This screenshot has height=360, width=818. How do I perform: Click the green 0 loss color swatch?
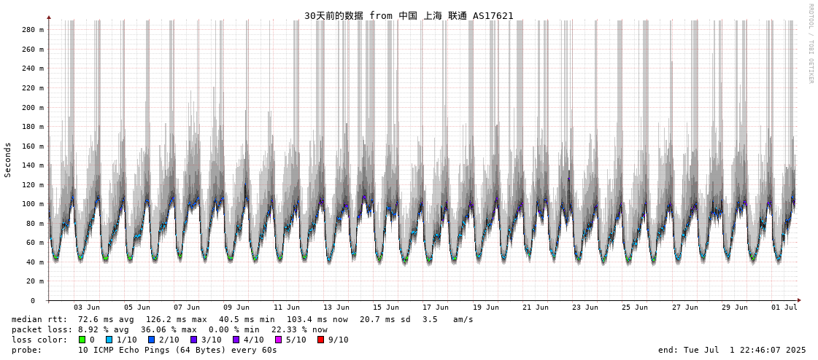click(x=82, y=340)
